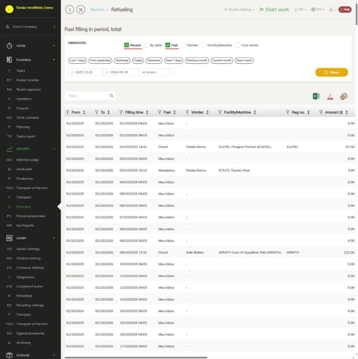The image size is (358, 359).
Task: Uncheck the Fuel dimension checkbox
Action: click(x=168, y=45)
